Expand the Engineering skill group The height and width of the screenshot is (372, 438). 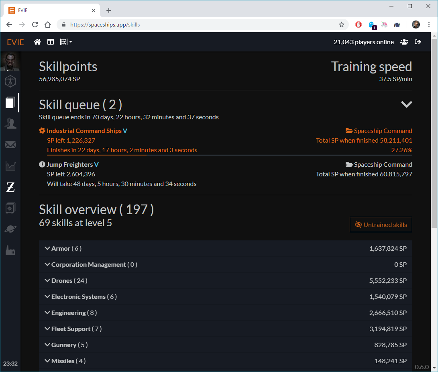pos(226,313)
